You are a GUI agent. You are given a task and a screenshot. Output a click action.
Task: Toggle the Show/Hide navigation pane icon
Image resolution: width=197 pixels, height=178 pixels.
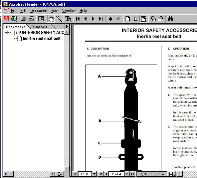41,19
